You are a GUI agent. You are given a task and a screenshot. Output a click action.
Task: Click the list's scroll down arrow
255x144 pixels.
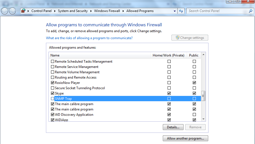(203, 119)
